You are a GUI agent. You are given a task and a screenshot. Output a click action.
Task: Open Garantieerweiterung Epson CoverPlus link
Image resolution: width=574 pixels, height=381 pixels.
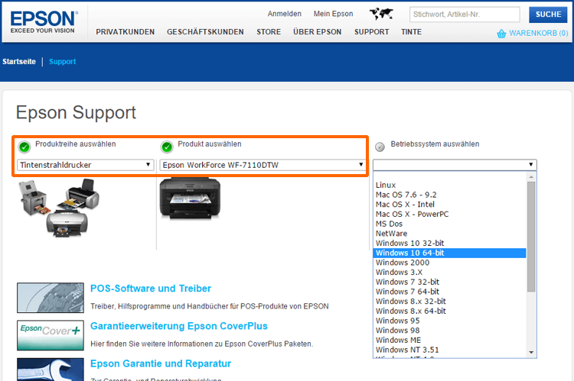[x=179, y=326]
